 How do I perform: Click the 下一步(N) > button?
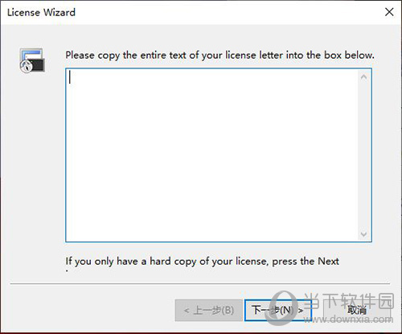coord(278,310)
